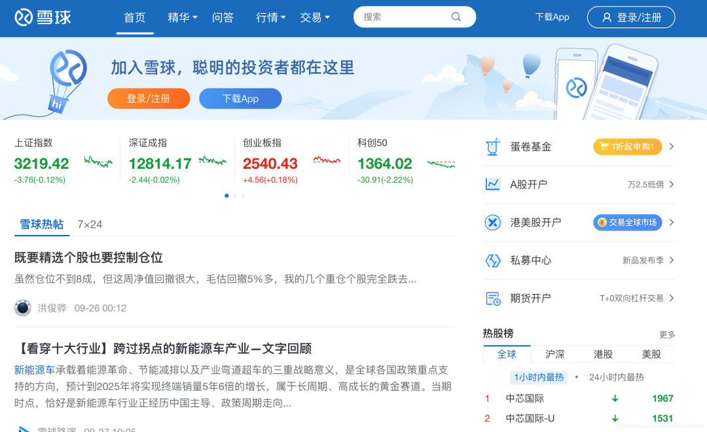The width and height of the screenshot is (707, 432).
Task: Click the user icon in login button
Action: pos(607,18)
